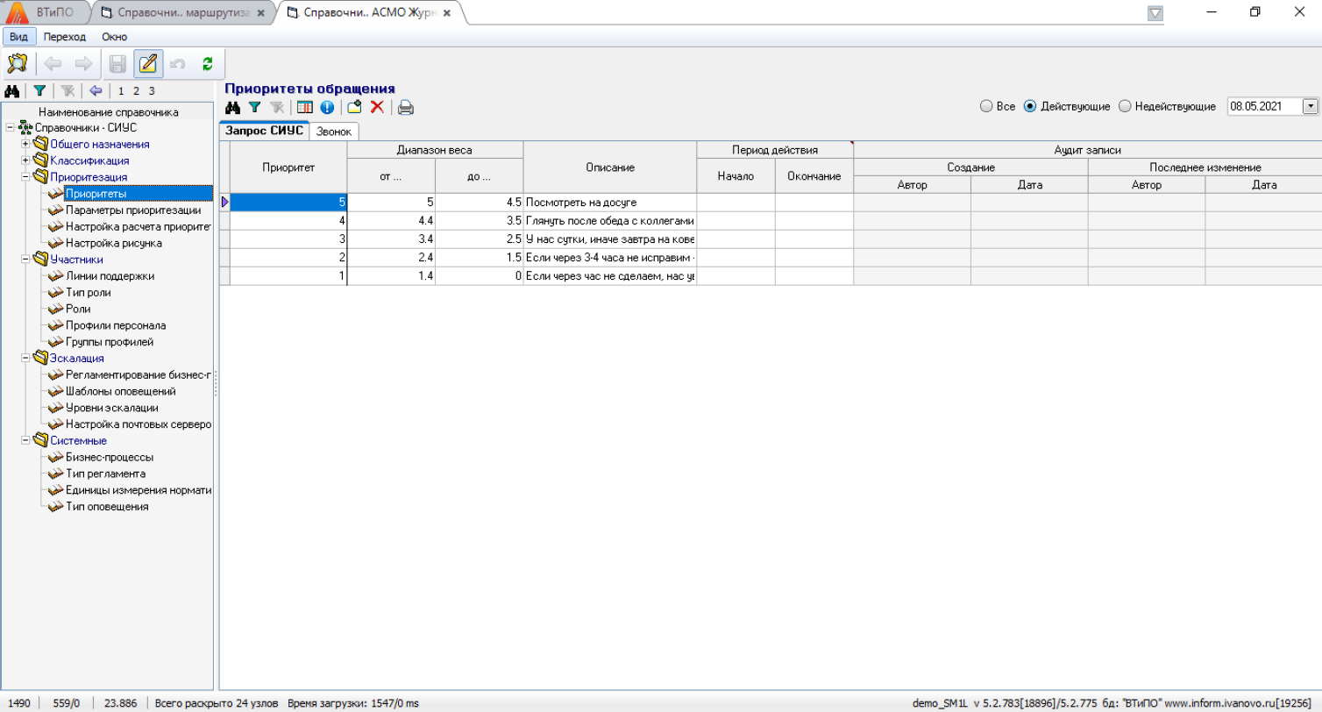Click the save floppy disk icon

pos(117,64)
